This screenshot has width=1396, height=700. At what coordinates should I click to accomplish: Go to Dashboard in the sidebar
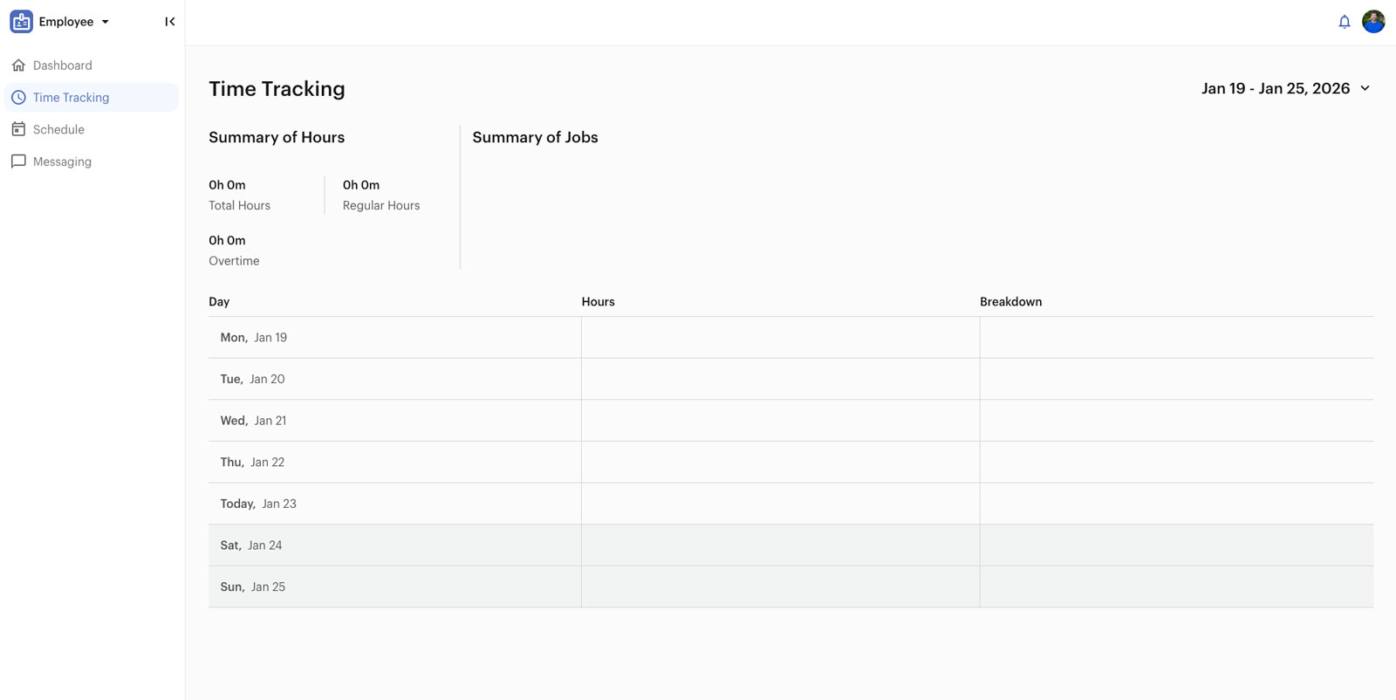(x=62, y=65)
